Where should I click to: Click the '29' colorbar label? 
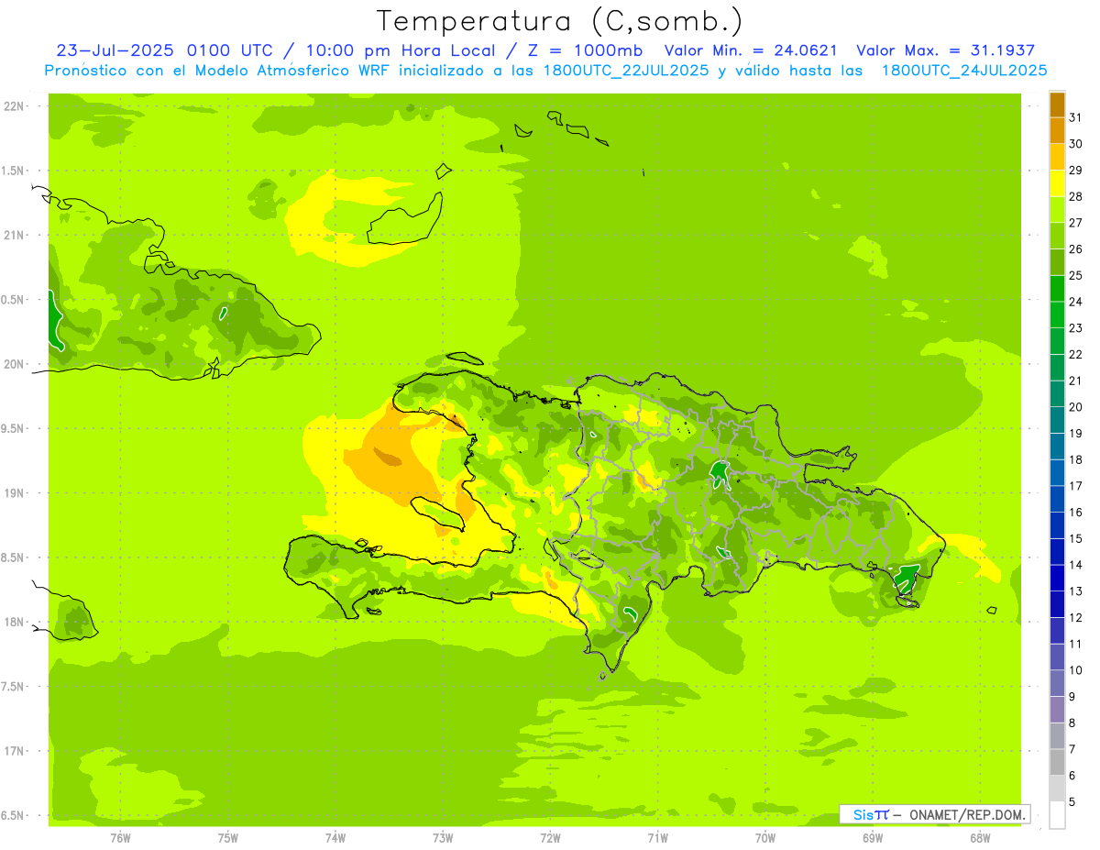(1076, 170)
